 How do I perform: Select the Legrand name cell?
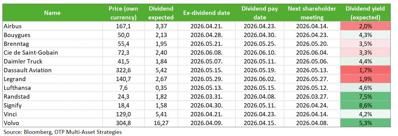52,79
